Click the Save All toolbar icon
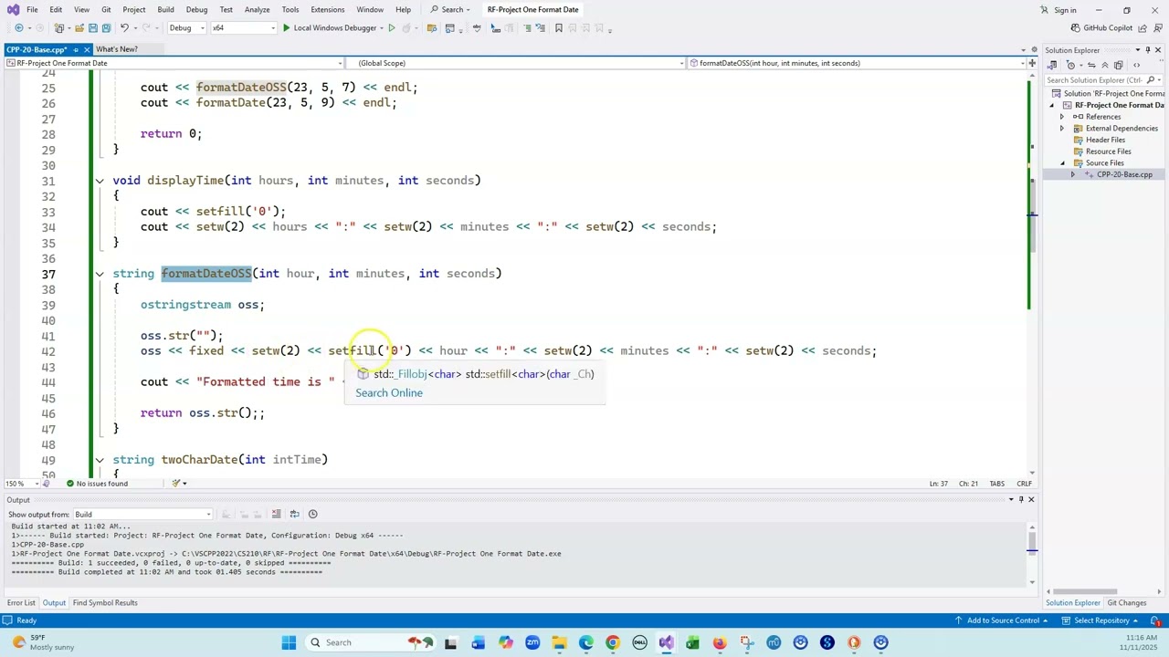Screen dimensions: 1169x657 [x=106, y=27]
